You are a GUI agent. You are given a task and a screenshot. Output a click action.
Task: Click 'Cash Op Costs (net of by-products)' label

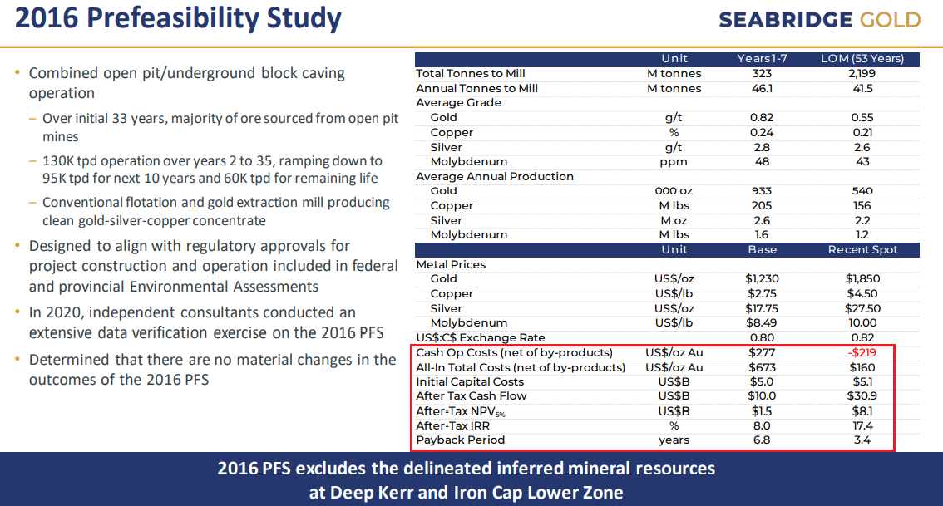514,353
